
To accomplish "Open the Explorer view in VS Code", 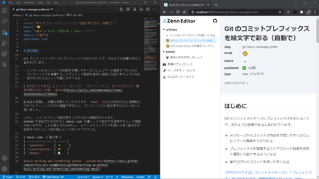I will tap(5, 11).
